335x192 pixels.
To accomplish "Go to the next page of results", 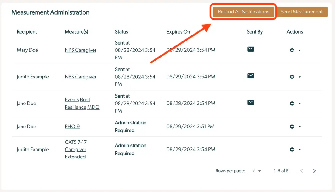I will [x=314, y=171].
